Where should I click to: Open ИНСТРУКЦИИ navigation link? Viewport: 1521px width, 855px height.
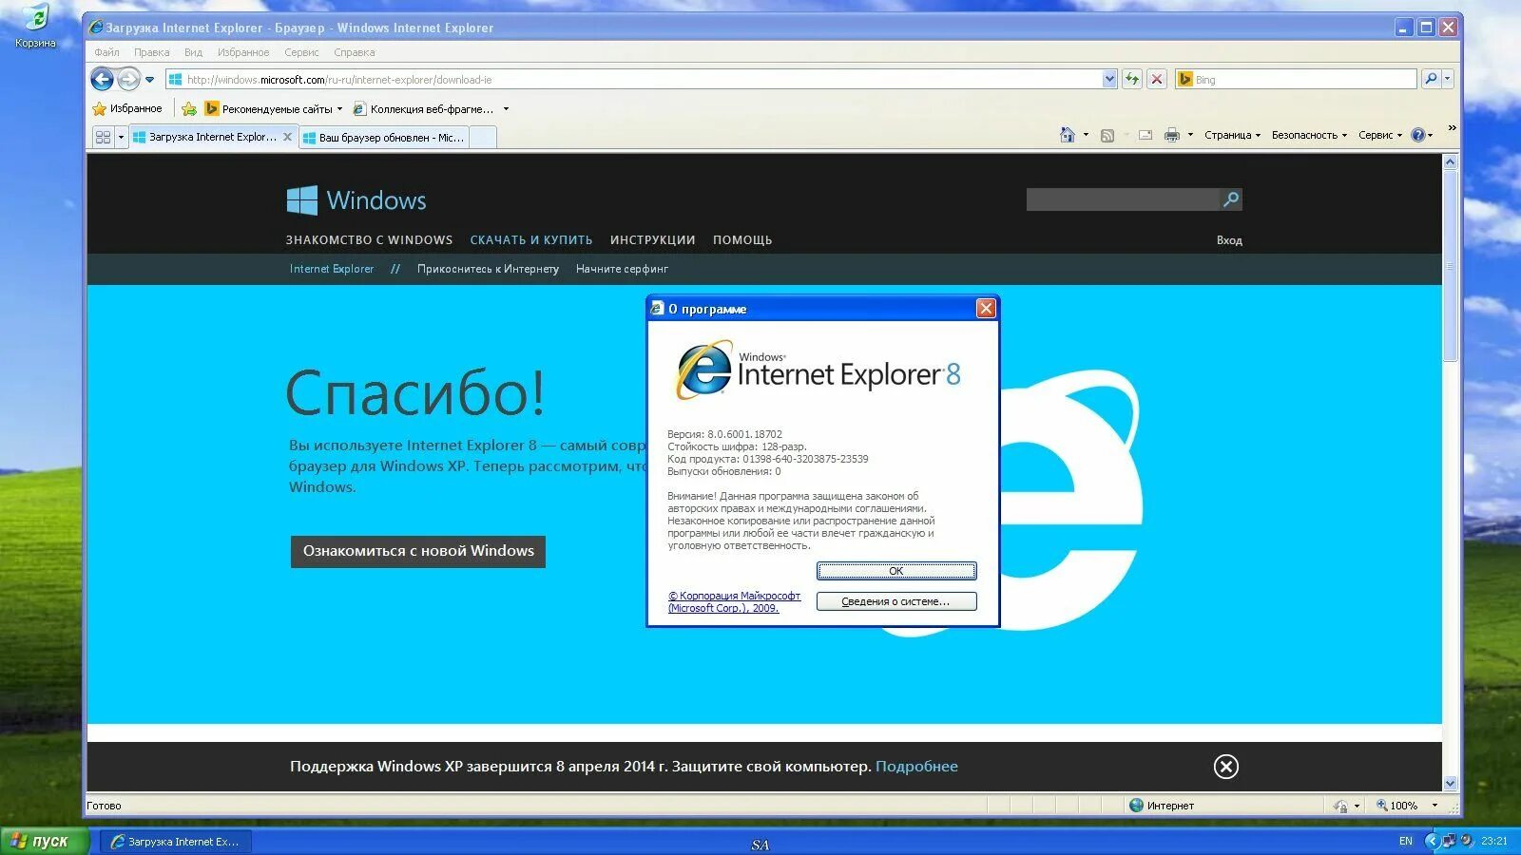tap(653, 240)
